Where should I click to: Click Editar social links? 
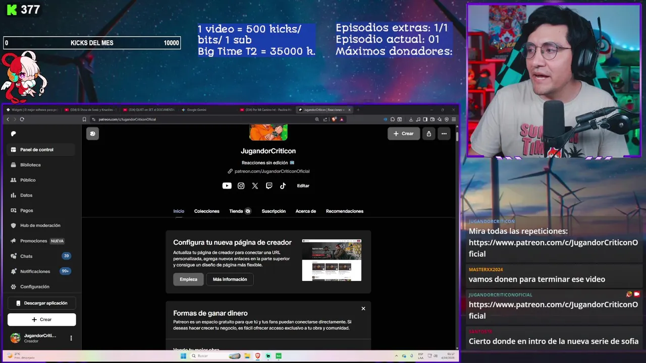click(x=303, y=186)
